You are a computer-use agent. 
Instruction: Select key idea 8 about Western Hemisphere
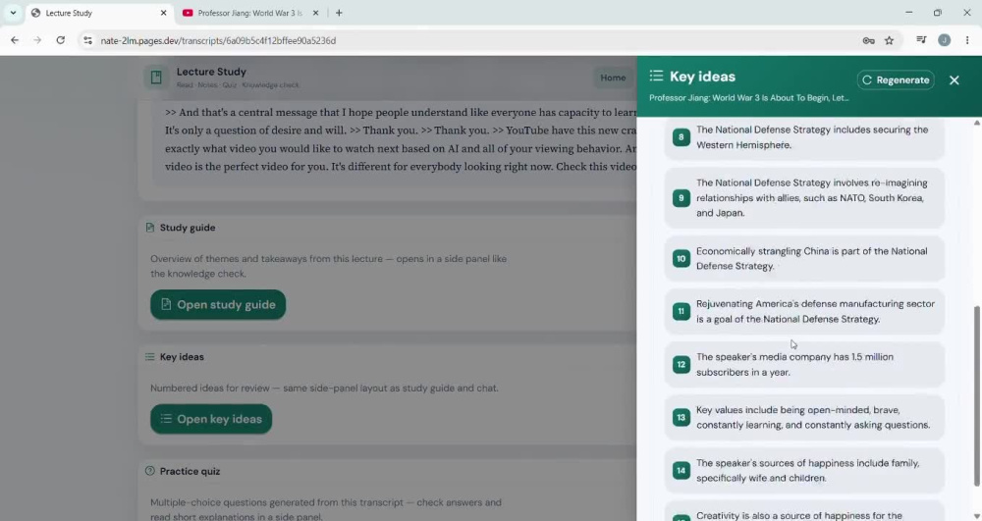[x=804, y=137]
